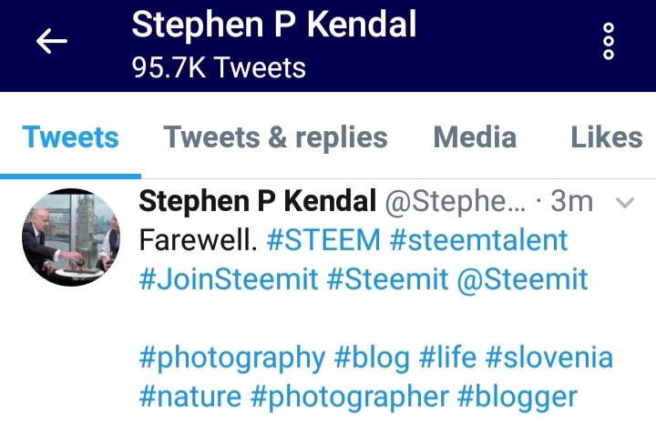Click the #STEEM hashtag
This screenshot has width=656, height=424.
pyautogui.click(x=323, y=240)
